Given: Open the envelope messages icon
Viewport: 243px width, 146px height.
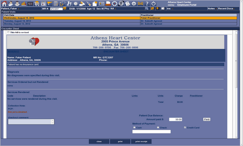Looking at the screenshot, I should (x=140, y=3).
